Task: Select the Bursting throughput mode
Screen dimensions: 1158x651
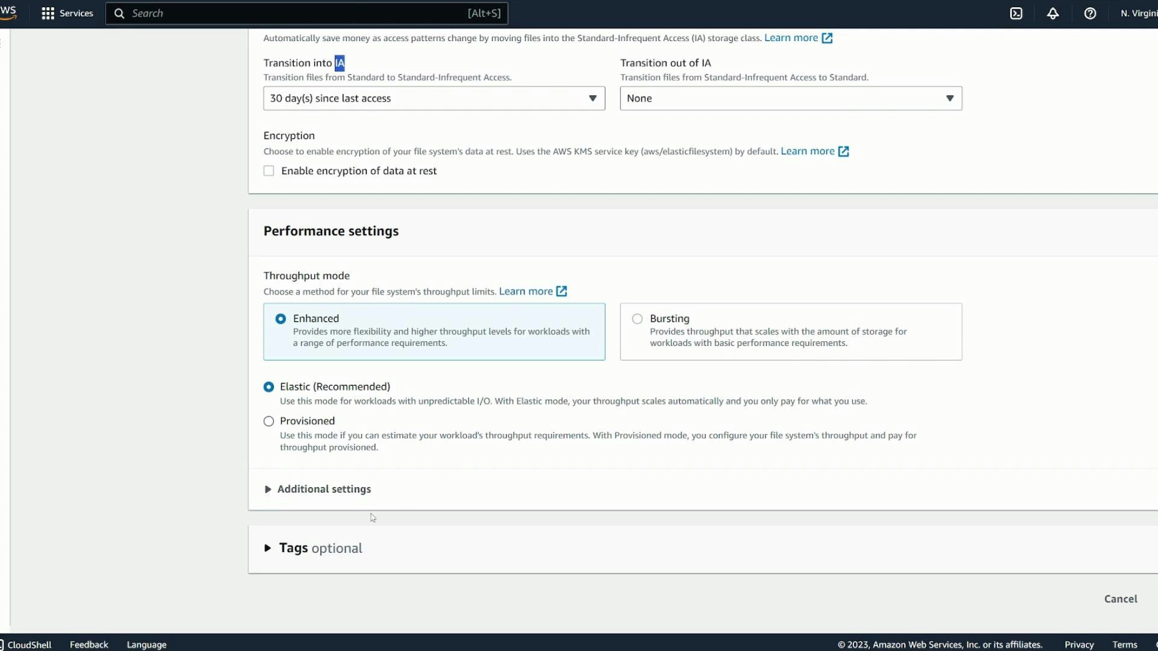Action: point(638,318)
